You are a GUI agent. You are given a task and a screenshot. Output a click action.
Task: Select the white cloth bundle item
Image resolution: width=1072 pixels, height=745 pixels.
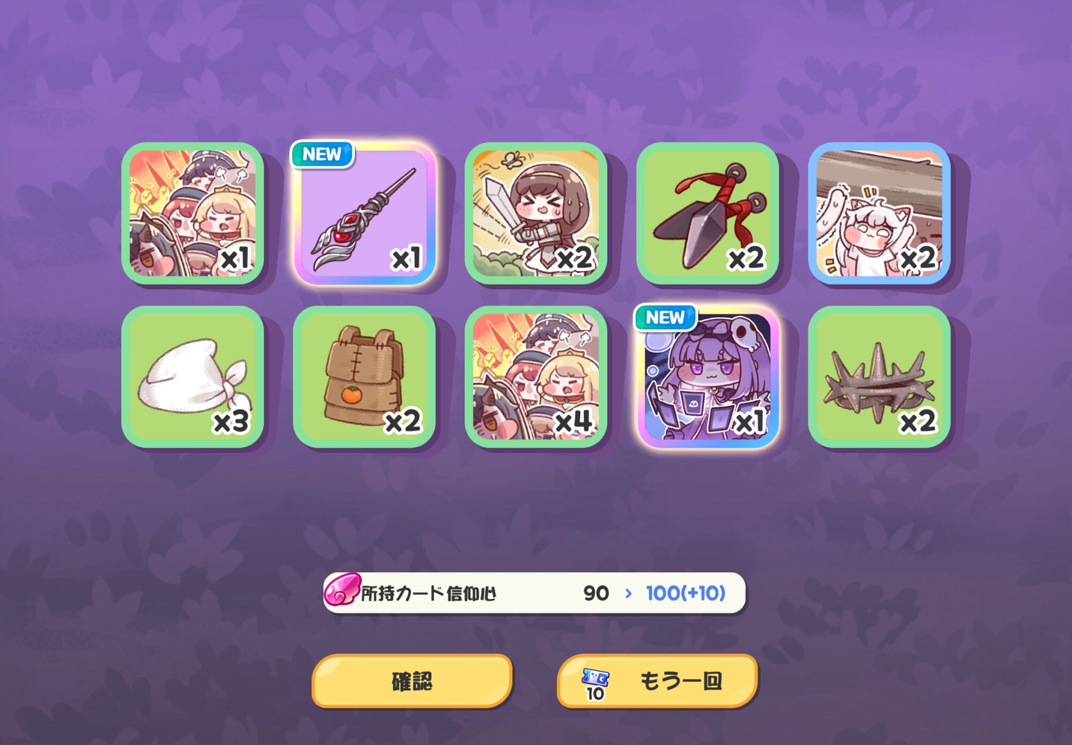pos(193,377)
